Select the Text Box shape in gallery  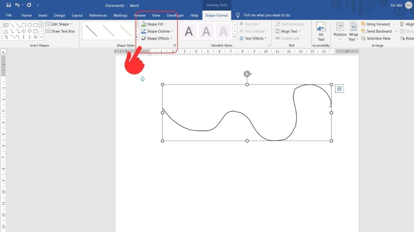(6, 25)
